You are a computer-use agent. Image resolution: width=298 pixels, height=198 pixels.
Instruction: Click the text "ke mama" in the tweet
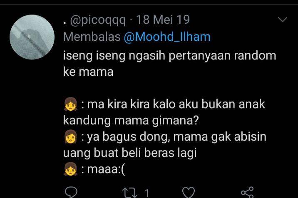tap(88, 72)
